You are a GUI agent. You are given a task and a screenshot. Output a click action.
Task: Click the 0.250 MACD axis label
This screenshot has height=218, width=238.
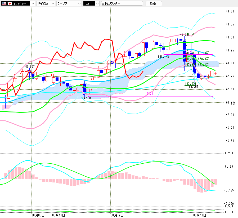[229, 153]
